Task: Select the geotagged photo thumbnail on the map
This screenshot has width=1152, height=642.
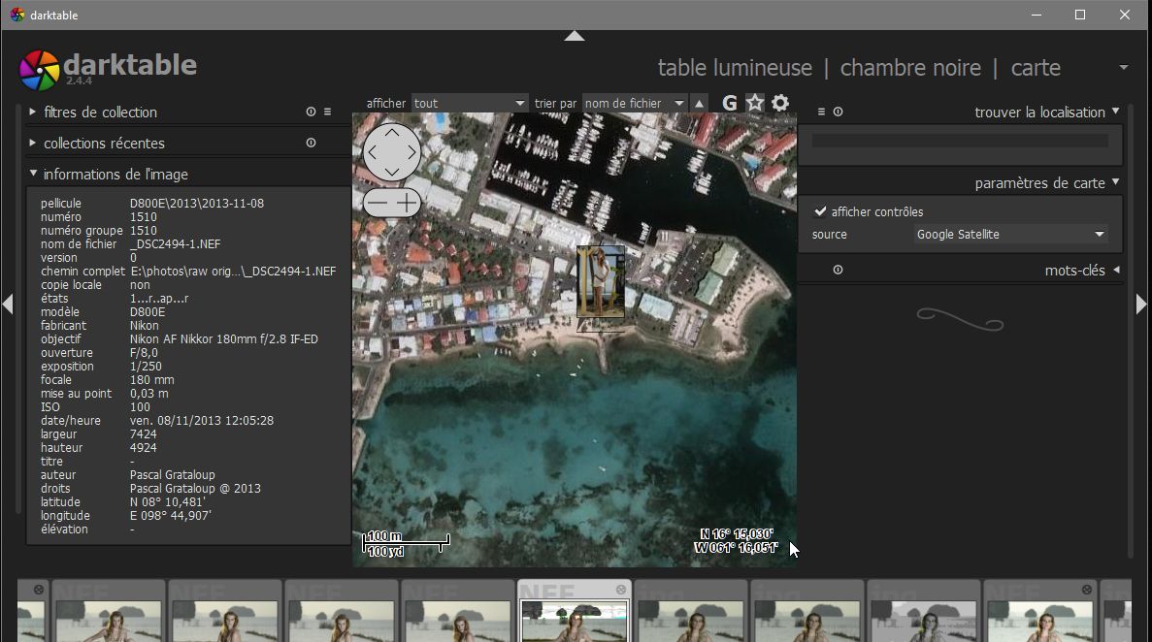Action: (601, 281)
